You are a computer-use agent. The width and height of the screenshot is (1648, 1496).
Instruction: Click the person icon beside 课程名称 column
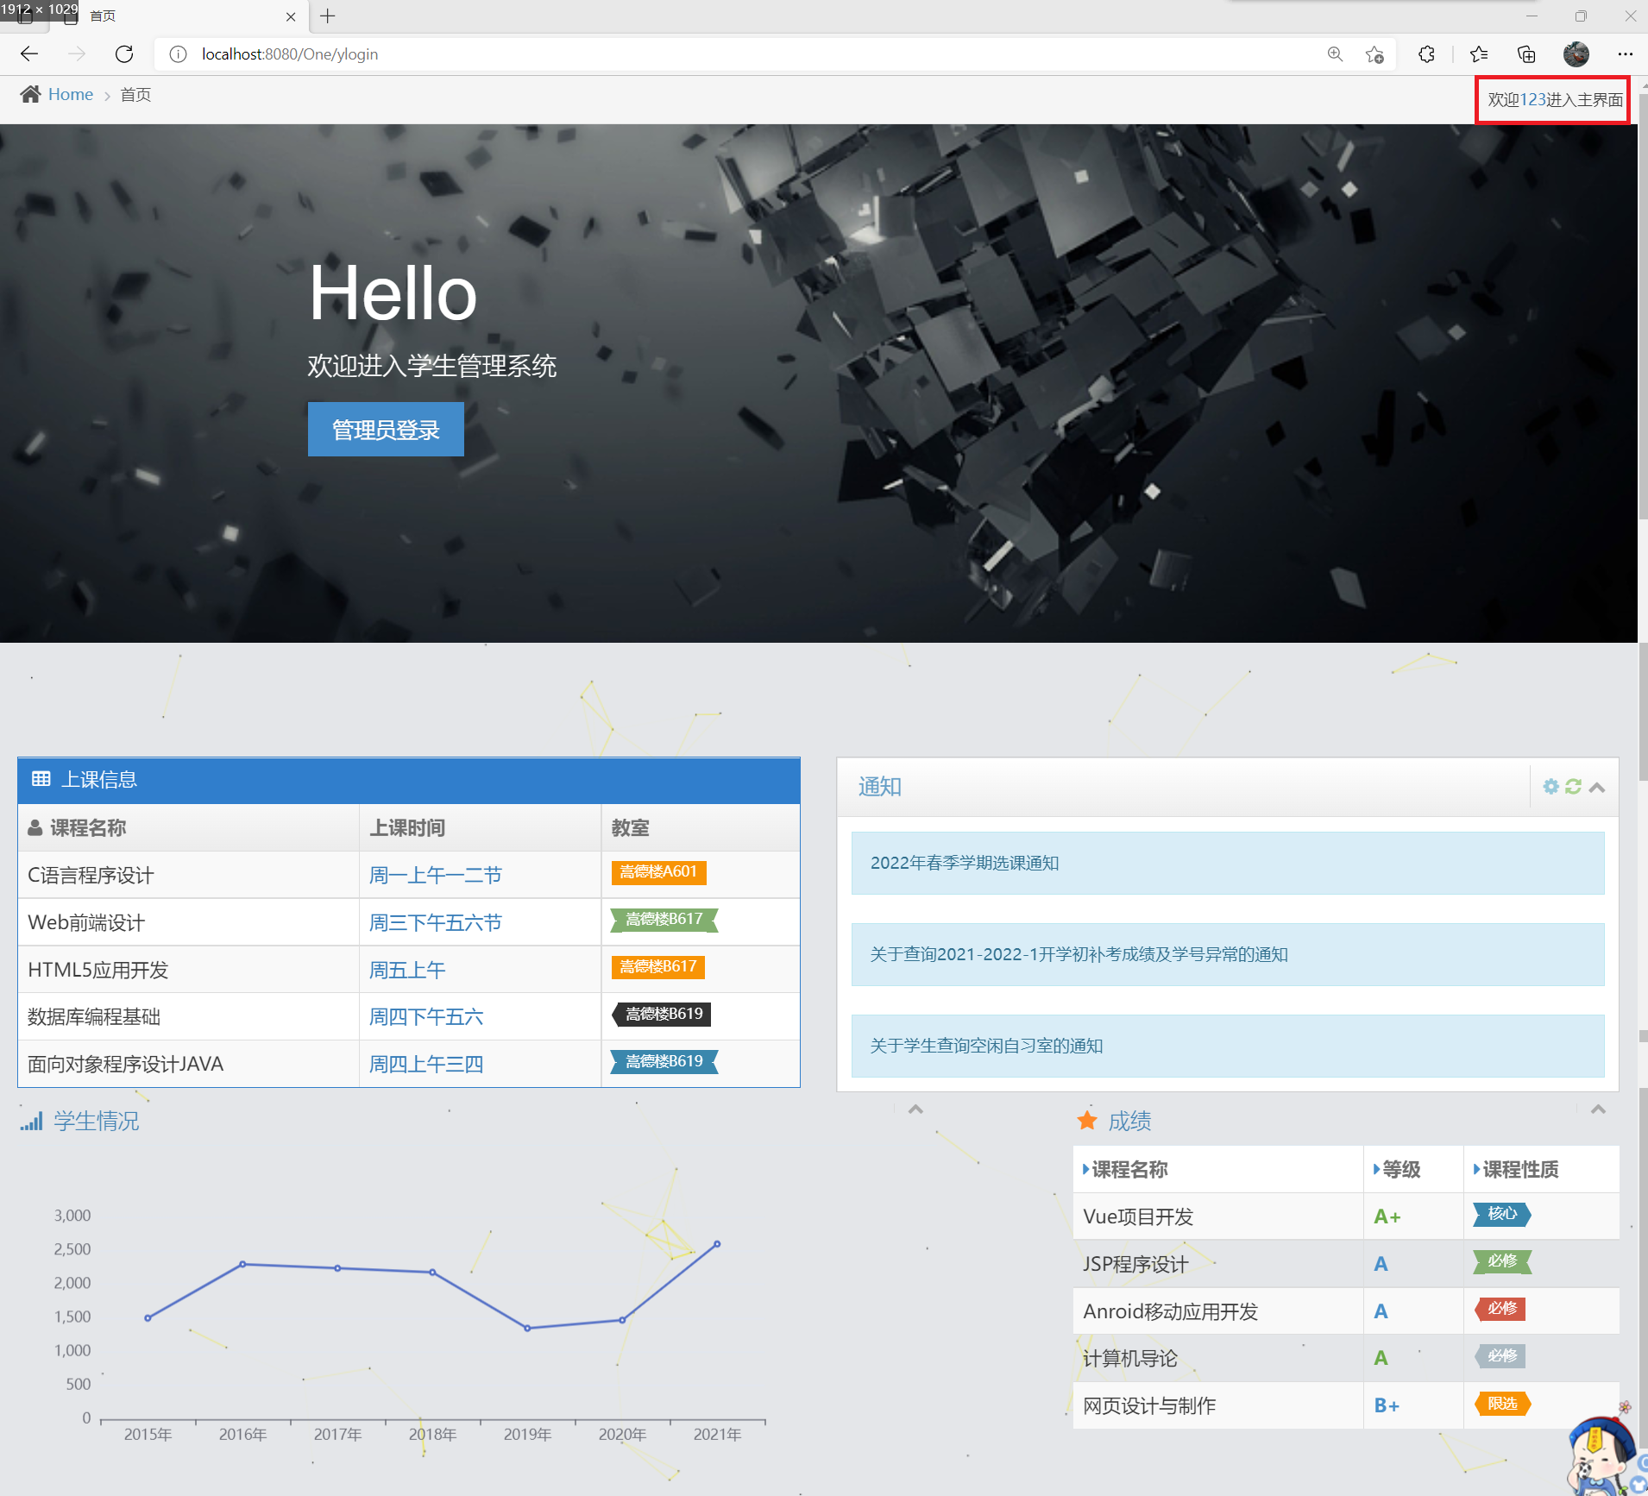pos(35,827)
